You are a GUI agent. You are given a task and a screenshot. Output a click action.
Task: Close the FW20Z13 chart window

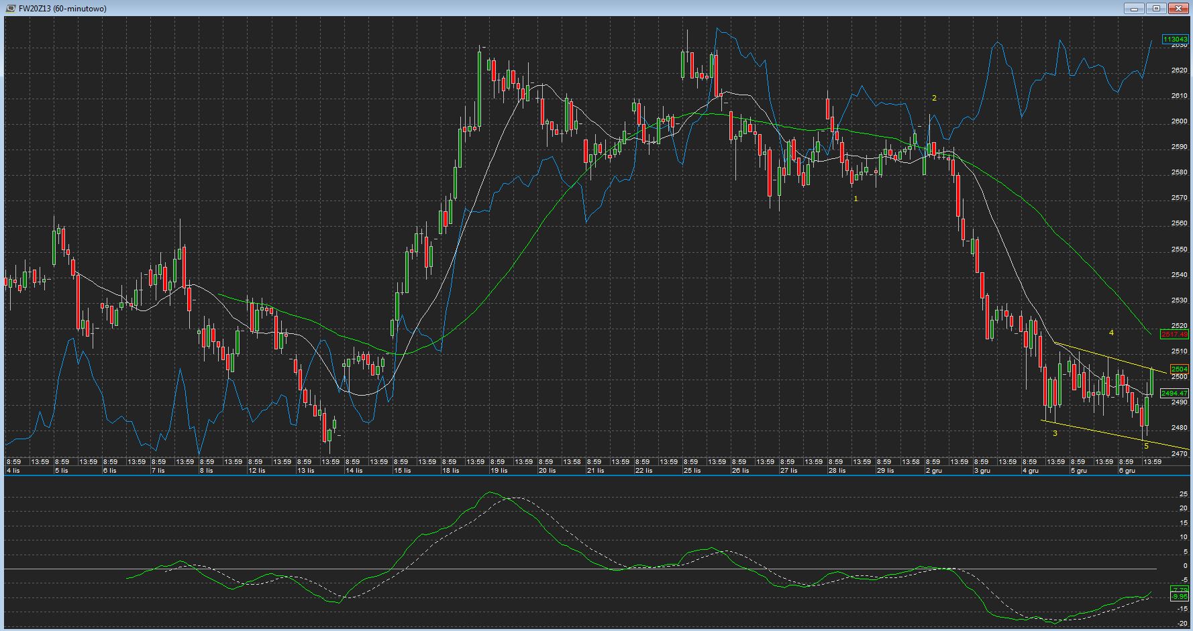tap(1178, 8)
